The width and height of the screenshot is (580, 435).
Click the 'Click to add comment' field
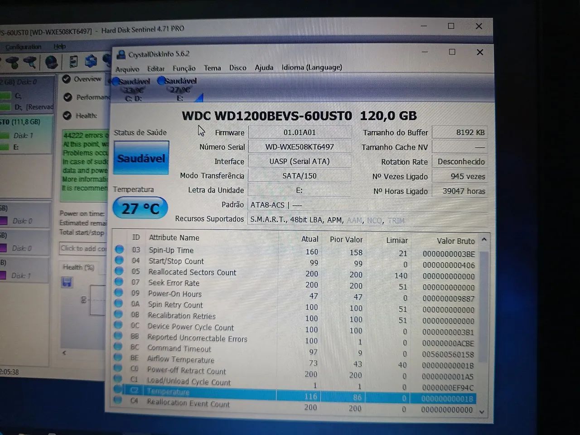[83, 248]
